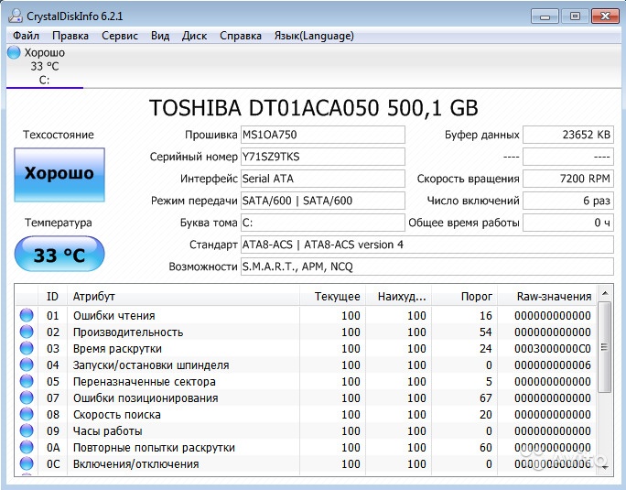Viewport: 626px width, 490px height.
Task: Click the power-on count field 6 раз
Action: point(568,201)
